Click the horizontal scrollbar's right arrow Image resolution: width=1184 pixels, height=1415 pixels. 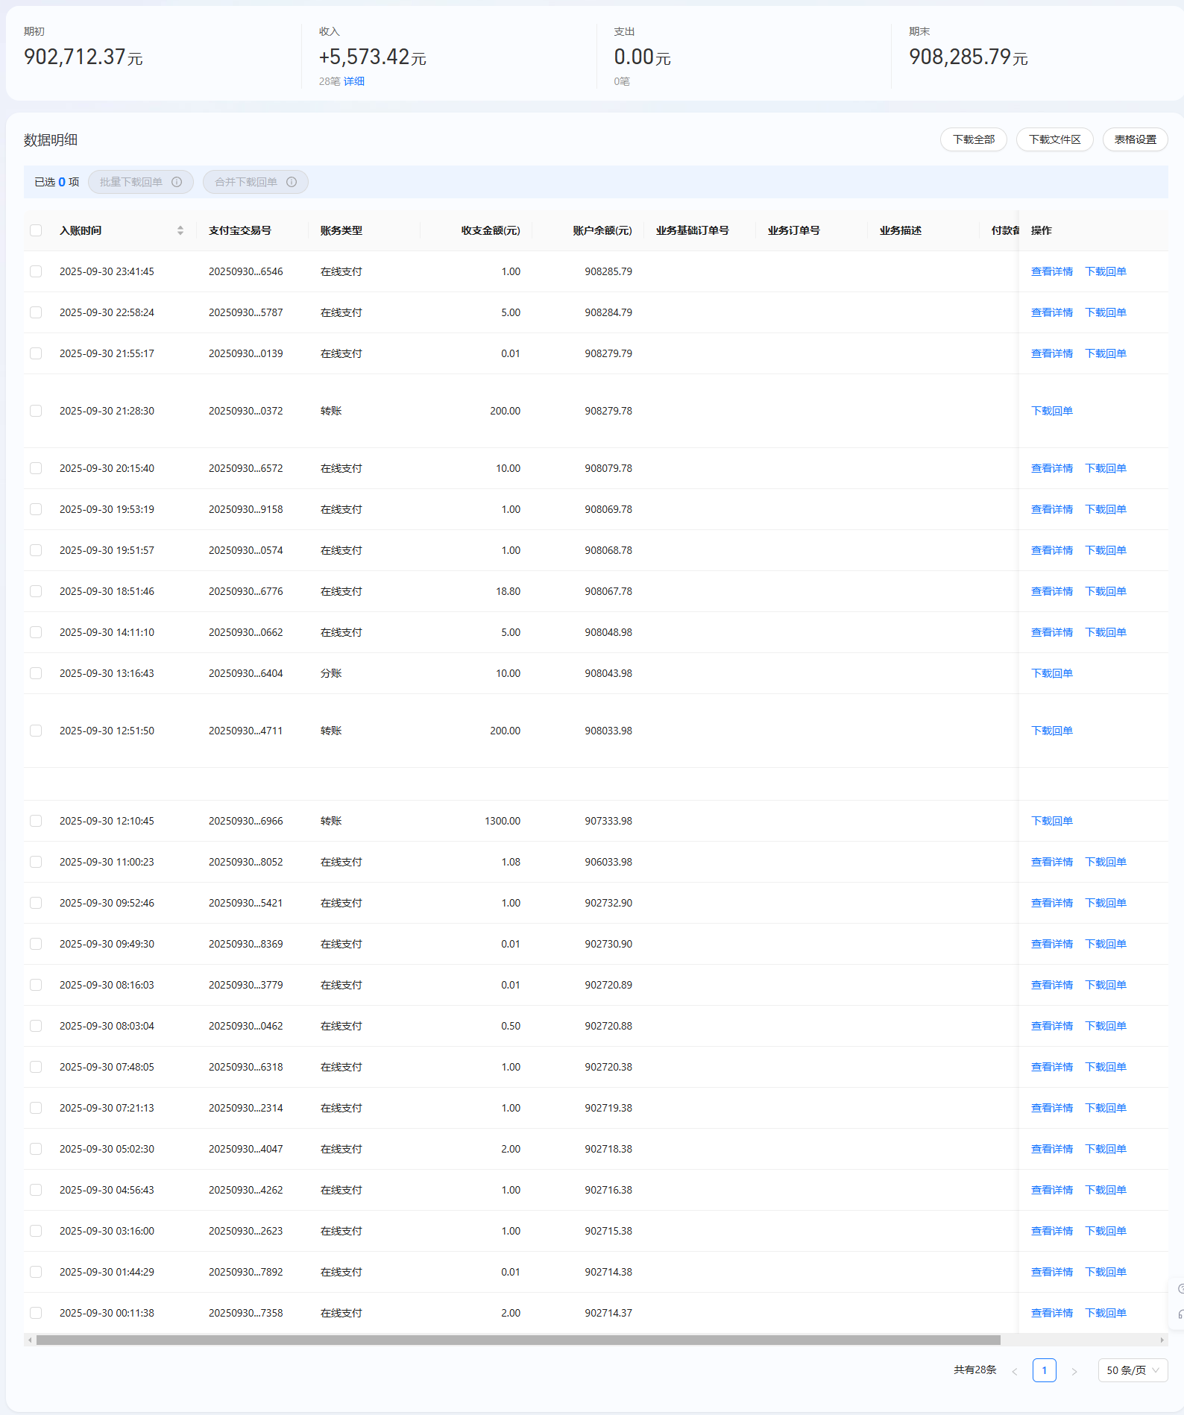tap(1162, 1340)
